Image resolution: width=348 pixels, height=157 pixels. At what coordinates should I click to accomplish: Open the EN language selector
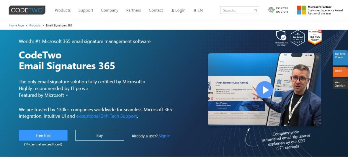pos(198,10)
